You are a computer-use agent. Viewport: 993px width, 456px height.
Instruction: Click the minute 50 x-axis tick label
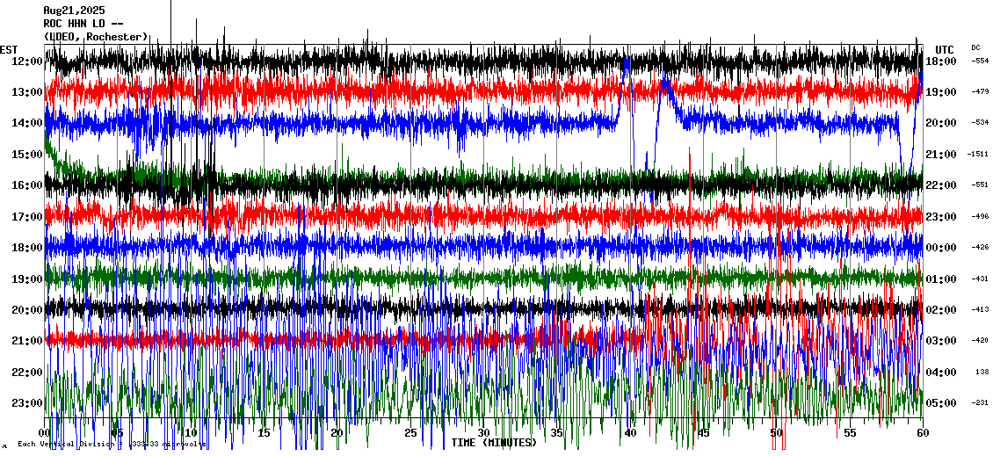(x=777, y=432)
